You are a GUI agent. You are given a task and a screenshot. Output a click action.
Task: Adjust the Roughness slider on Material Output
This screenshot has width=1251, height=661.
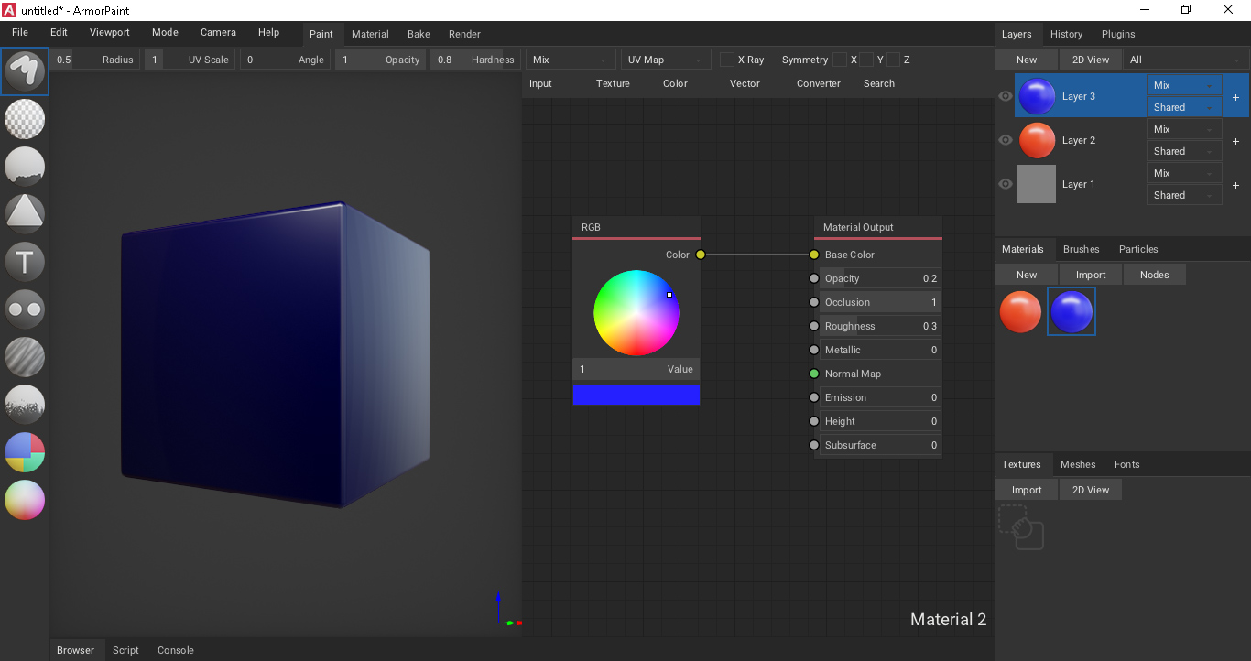(x=880, y=326)
